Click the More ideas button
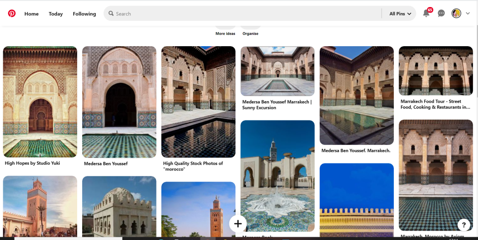This screenshot has width=478, height=240. (x=225, y=28)
